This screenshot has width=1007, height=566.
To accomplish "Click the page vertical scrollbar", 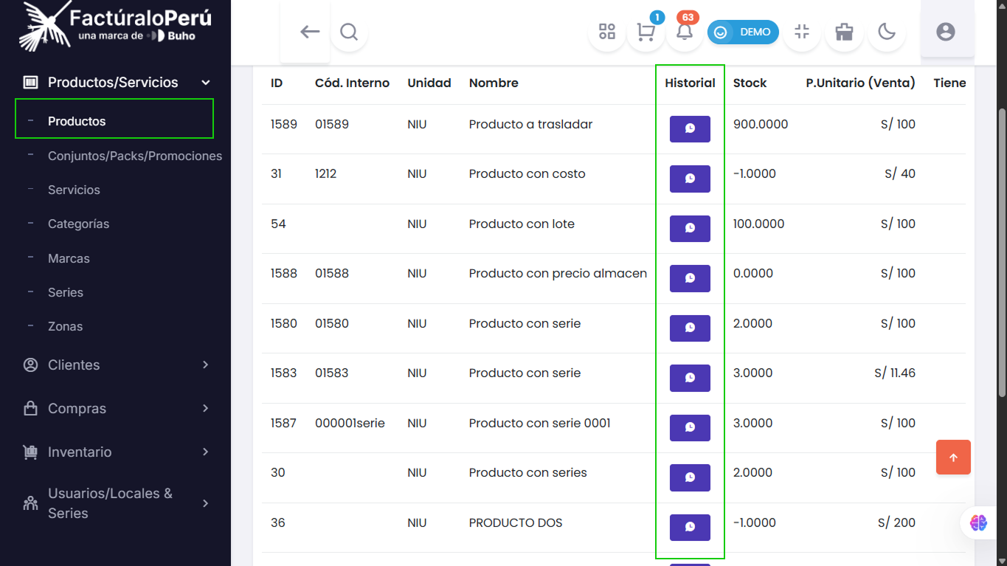I will click(x=1001, y=251).
